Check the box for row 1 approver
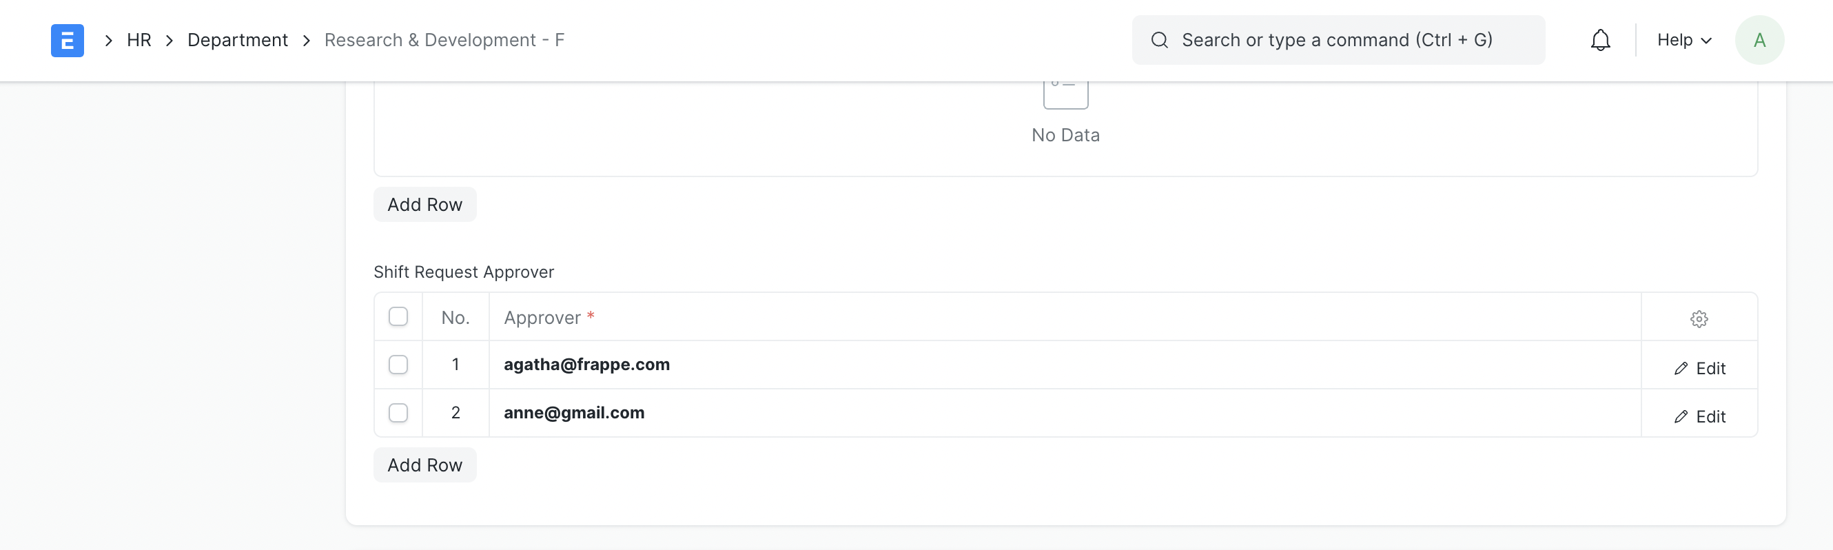1833x550 pixels. (398, 365)
